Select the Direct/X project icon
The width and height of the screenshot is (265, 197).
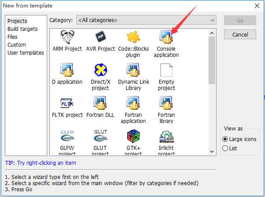click(x=101, y=70)
